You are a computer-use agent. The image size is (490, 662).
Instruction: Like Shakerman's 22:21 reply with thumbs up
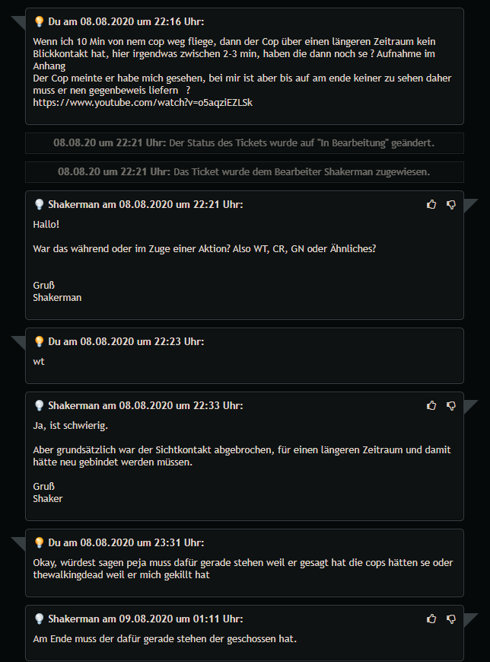click(431, 204)
